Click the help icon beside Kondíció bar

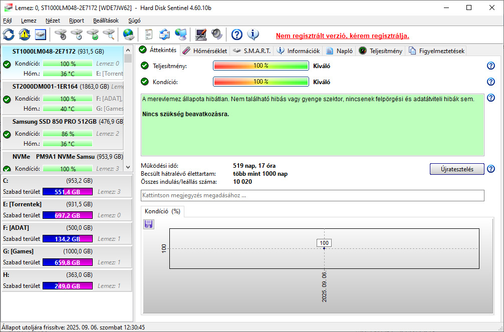click(491, 82)
